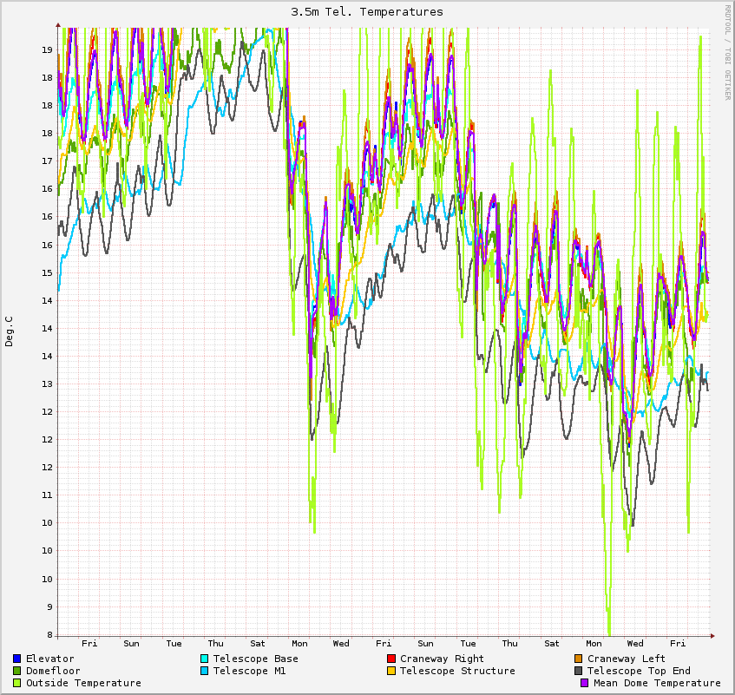Click the "19" y-axis tick label
735x695 pixels.
47,49
